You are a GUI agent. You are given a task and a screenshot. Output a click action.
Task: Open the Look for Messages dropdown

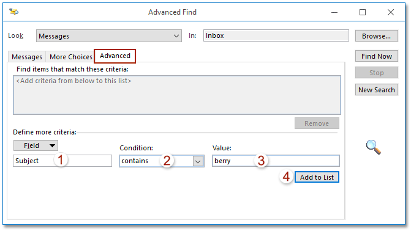[x=109, y=36]
